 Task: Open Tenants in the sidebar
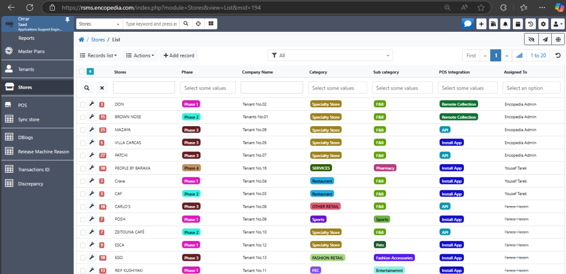[x=26, y=69]
